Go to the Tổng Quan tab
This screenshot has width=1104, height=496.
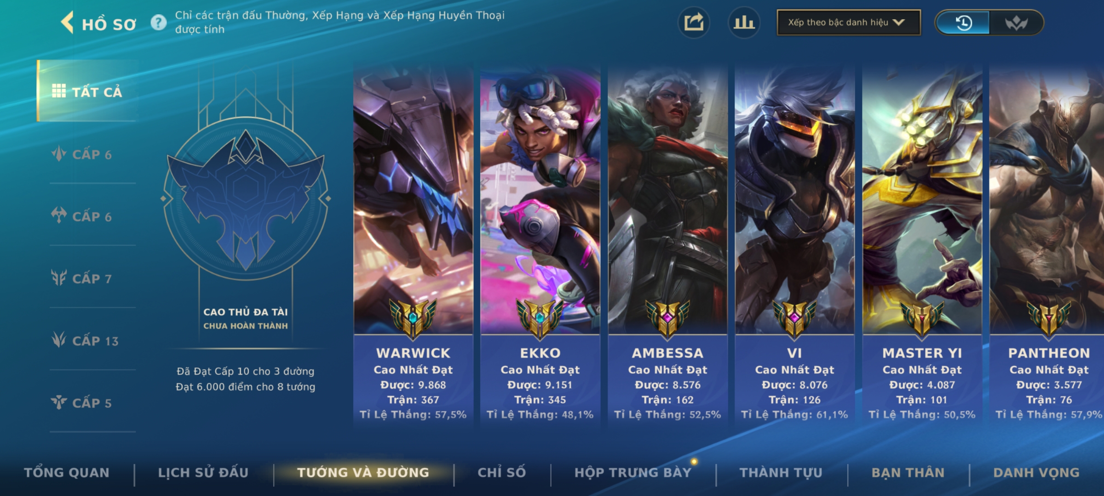67,473
